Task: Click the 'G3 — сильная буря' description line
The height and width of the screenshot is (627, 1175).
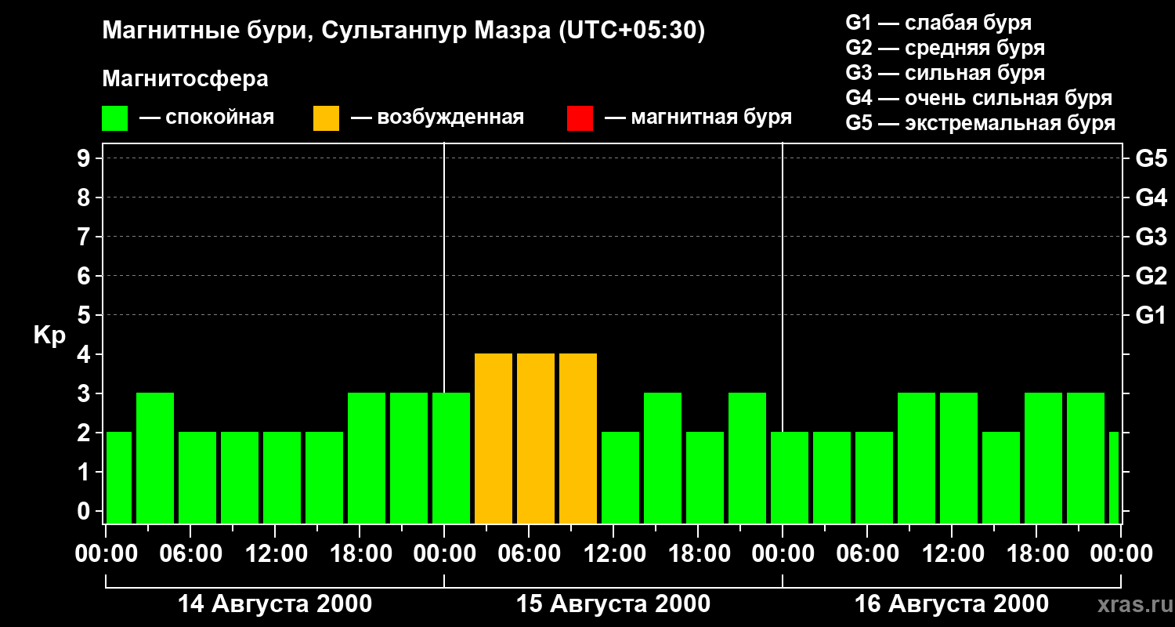Action: [x=945, y=73]
